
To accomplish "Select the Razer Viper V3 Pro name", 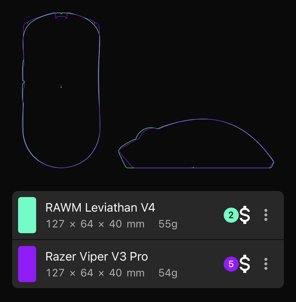I will [97, 256].
